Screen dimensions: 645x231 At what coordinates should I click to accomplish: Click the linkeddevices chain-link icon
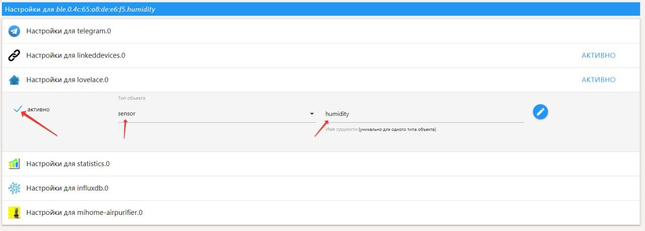click(14, 55)
